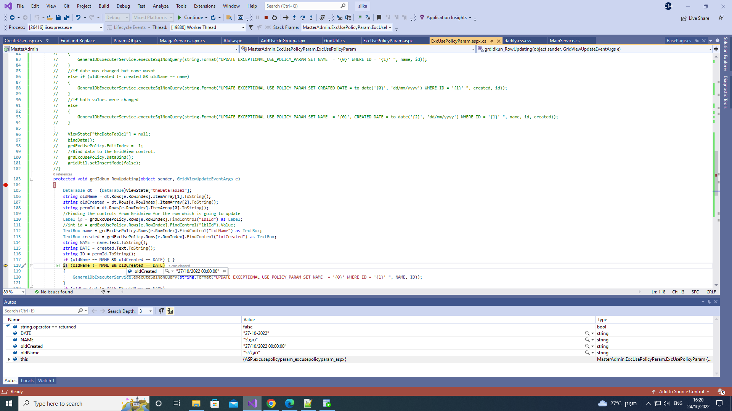Click the Restart debugging icon

(274, 18)
